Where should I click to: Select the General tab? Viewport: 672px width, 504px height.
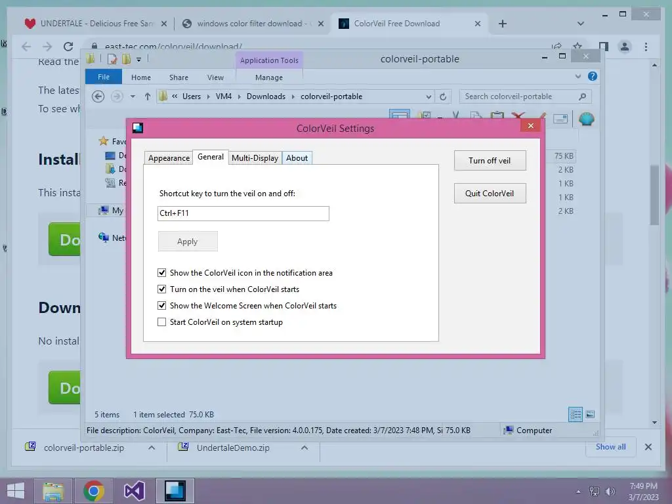(211, 157)
